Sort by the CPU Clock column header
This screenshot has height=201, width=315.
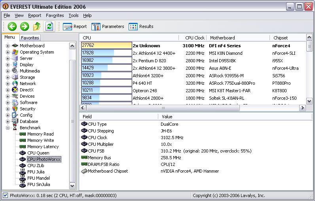coord(192,38)
